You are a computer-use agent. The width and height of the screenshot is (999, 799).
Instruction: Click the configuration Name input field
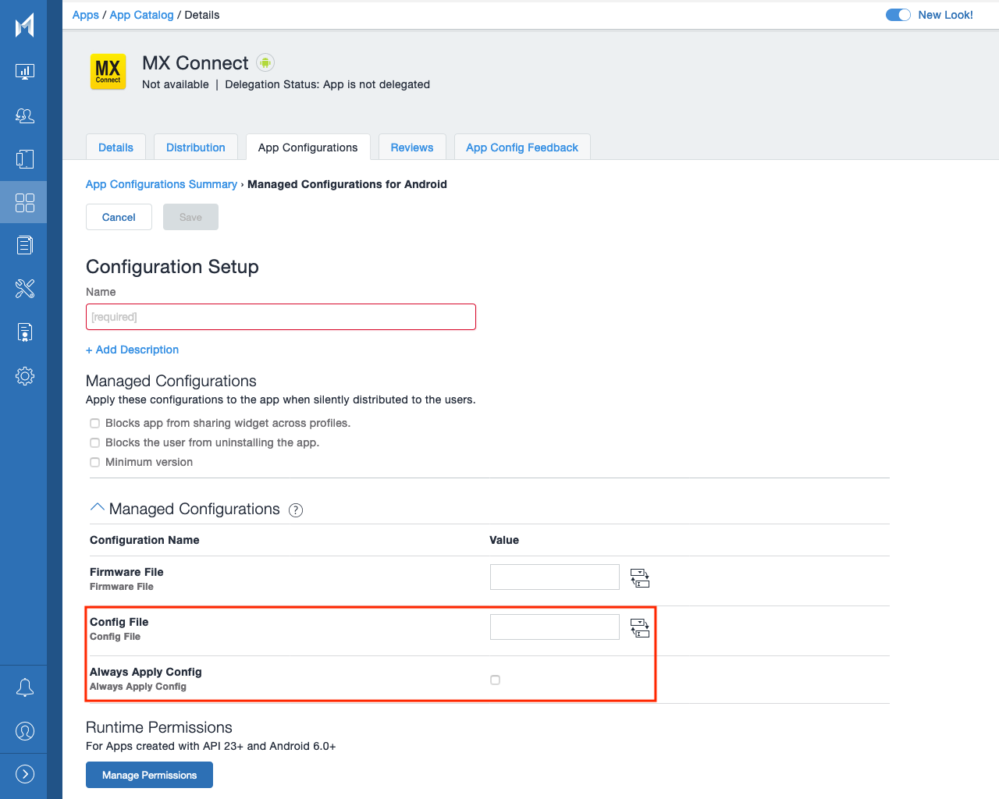[x=280, y=317]
